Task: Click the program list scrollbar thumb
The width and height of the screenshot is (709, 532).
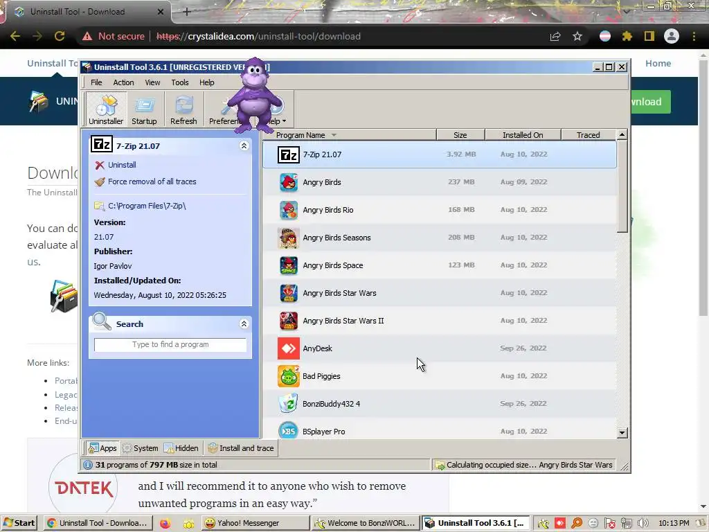Action: pyautogui.click(x=622, y=186)
